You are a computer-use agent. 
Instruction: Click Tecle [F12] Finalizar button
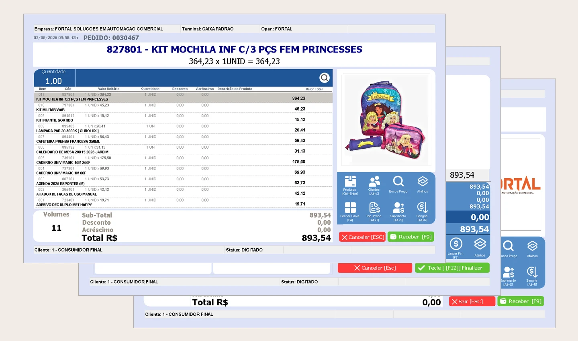[x=452, y=268]
